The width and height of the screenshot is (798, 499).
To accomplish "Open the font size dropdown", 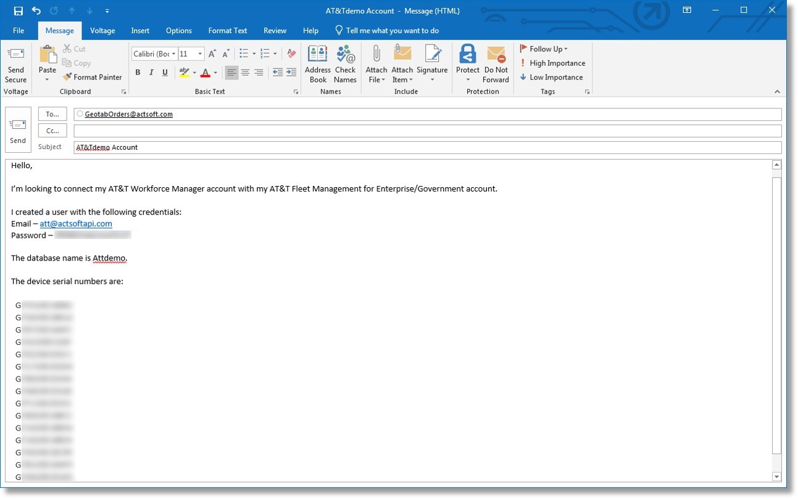I will (x=200, y=54).
